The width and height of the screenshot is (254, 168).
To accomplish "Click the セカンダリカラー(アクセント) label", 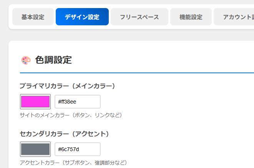I will (x=64, y=134).
